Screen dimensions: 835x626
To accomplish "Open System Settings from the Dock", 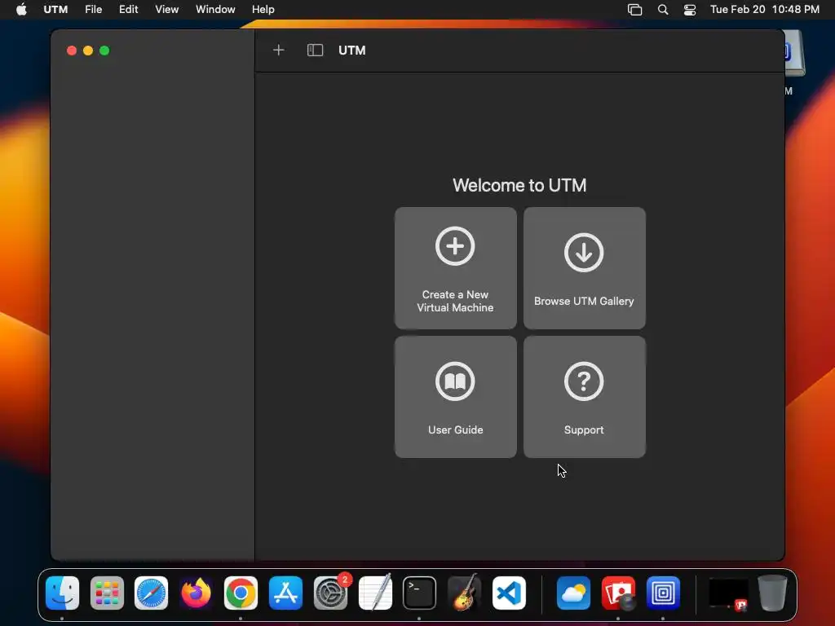I will 330,593.
